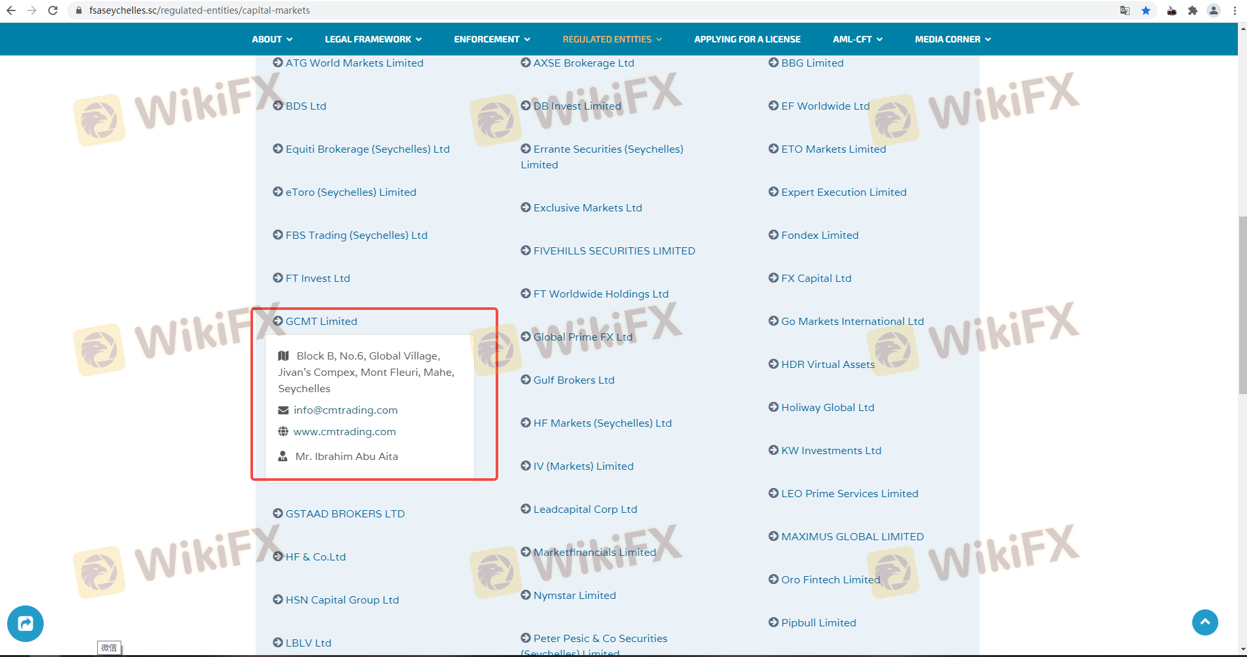Viewport: 1247px width, 657px height.
Task: Open the REGULATED ENTITIES menu
Action: point(612,39)
